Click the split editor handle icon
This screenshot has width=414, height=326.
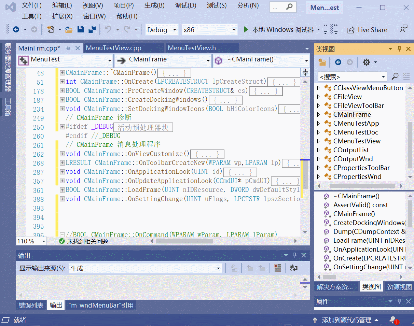(x=305, y=72)
